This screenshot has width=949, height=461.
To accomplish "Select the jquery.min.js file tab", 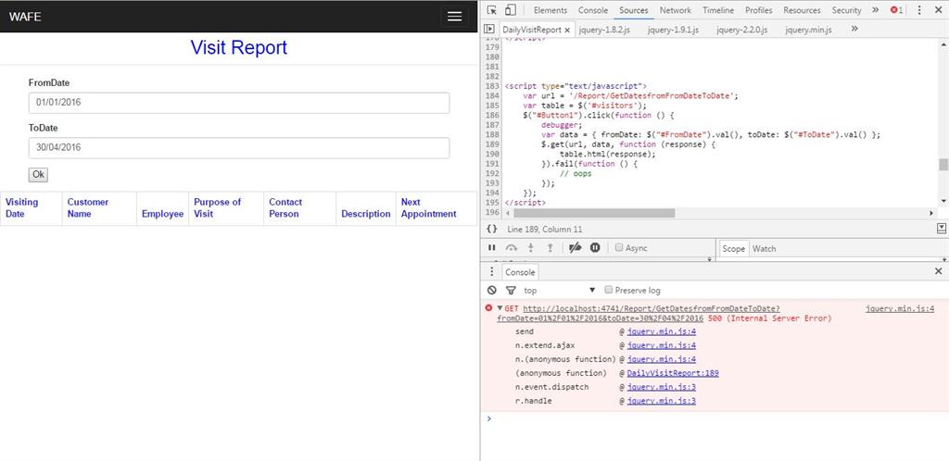I will point(808,30).
